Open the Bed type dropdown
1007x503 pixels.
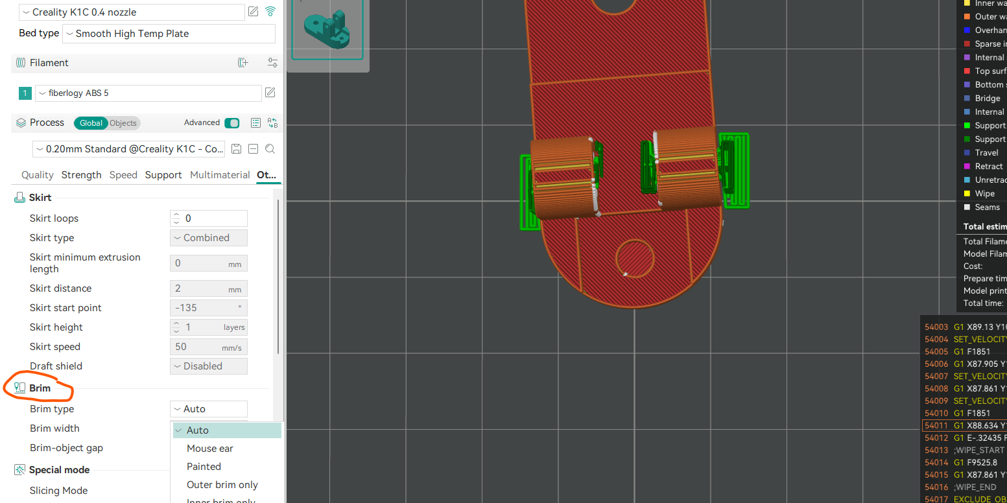pos(169,34)
